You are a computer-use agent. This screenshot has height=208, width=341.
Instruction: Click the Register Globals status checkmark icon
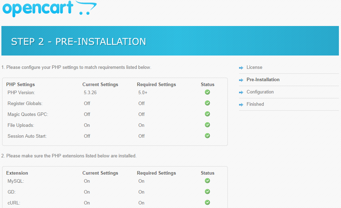pyautogui.click(x=207, y=103)
